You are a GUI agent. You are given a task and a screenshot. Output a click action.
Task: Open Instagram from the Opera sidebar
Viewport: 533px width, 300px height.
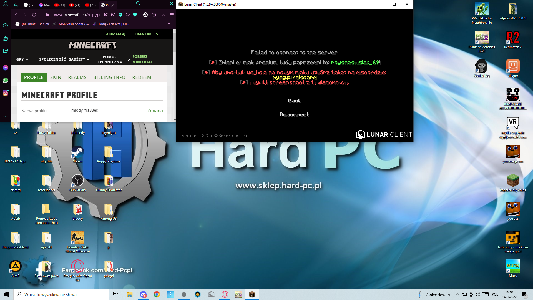tap(6, 93)
